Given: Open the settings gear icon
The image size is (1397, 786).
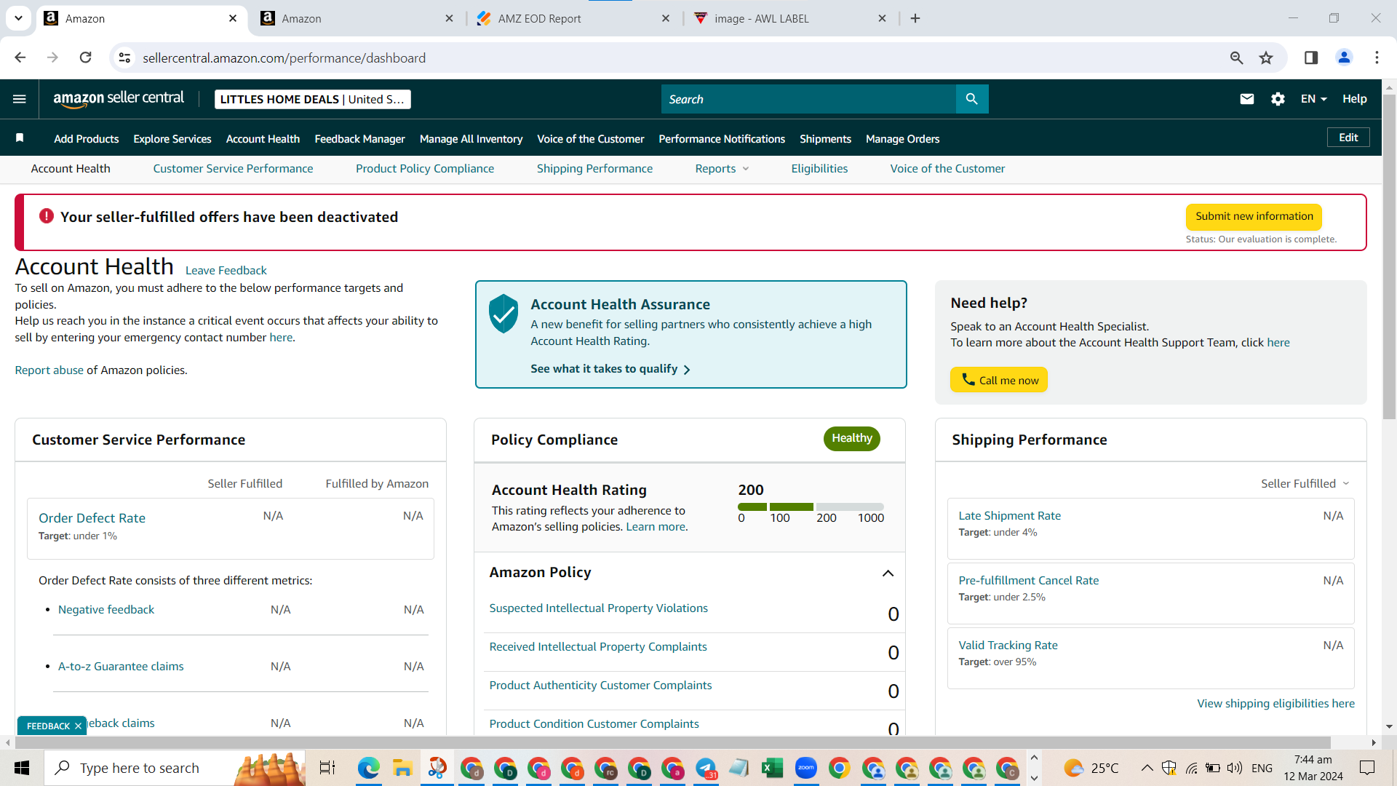Looking at the screenshot, I should 1278,99.
